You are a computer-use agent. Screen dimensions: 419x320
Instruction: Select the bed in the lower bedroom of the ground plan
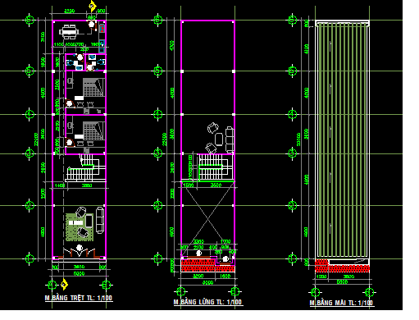click(94, 131)
